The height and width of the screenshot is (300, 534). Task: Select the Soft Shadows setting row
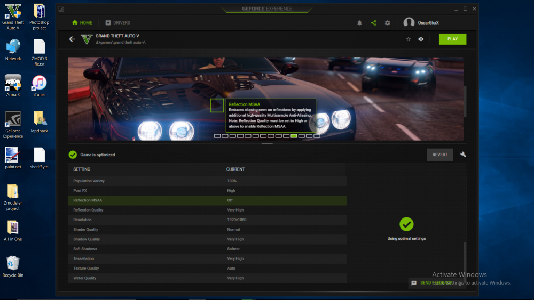(207, 249)
